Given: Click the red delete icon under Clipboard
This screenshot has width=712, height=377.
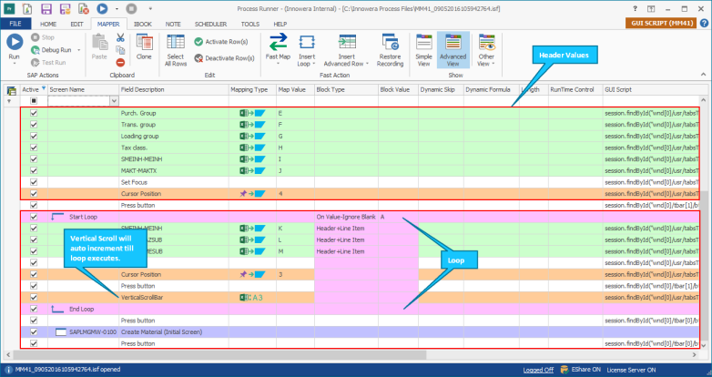Looking at the screenshot, I should (x=120, y=63).
